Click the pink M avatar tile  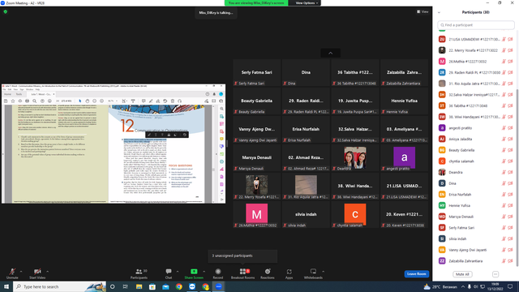point(256,214)
